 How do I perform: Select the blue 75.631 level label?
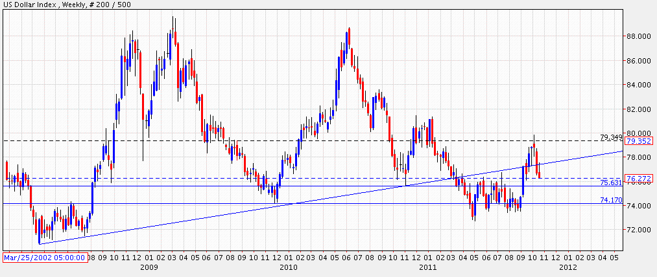611,183
